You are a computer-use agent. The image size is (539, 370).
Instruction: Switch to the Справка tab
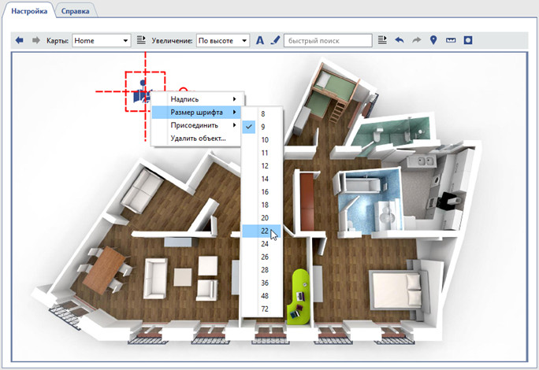point(76,12)
